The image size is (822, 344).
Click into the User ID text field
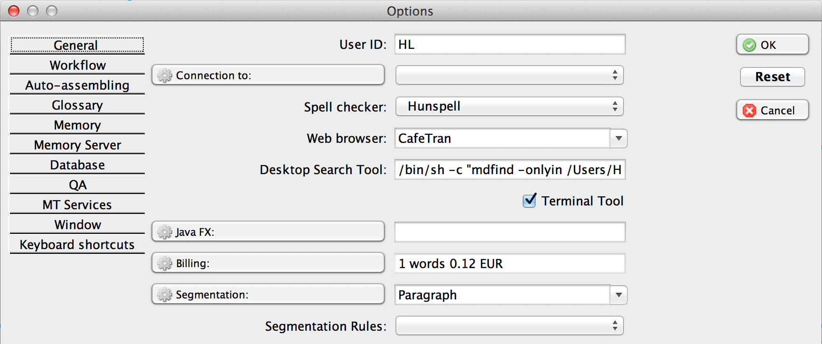click(509, 45)
